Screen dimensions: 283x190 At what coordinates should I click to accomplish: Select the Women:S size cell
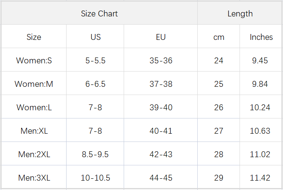coord(34,61)
